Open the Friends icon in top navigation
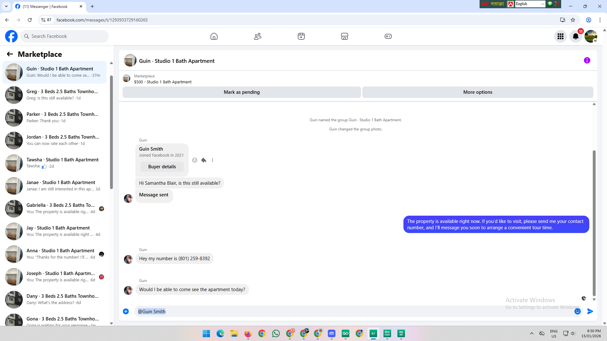The height and width of the screenshot is (341, 607). click(x=258, y=36)
